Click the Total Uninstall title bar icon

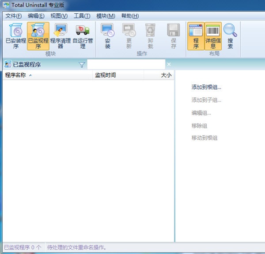(6, 5)
